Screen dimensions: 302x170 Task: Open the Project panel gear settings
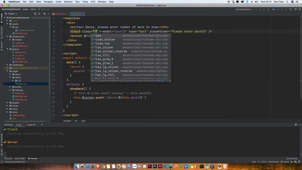[44, 14]
